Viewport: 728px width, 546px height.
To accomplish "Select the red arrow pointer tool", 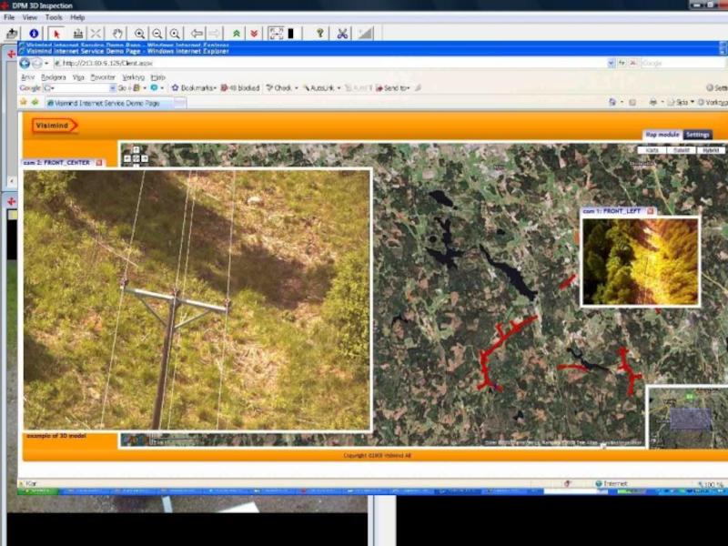I will click(56, 34).
